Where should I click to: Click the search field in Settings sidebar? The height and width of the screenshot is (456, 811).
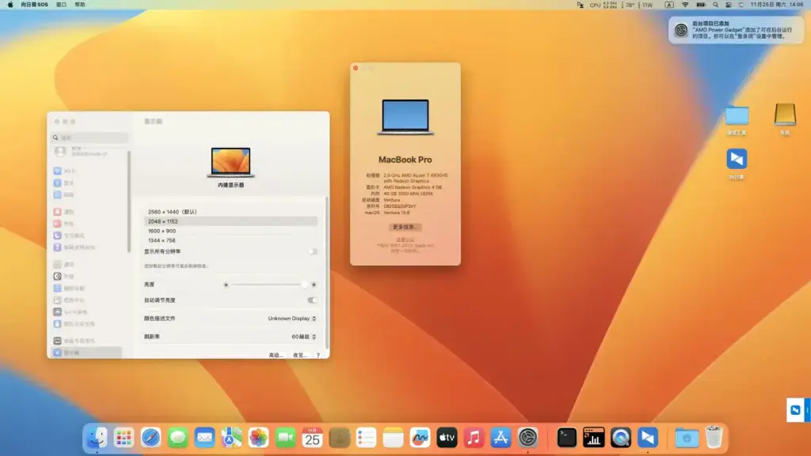(90, 138)
